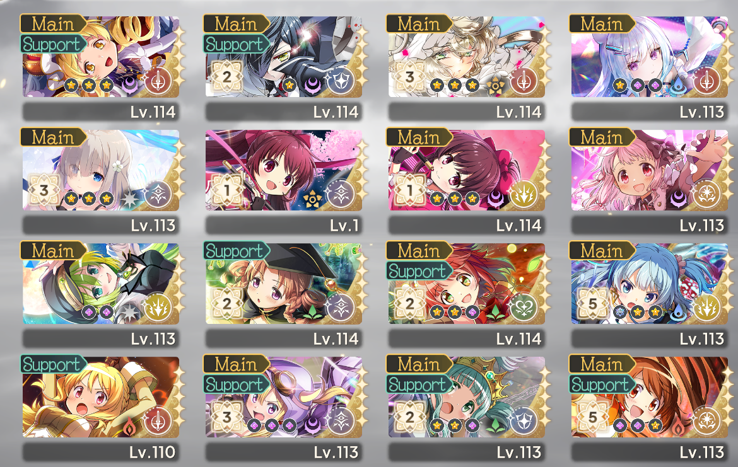Tap crescent moon icon on pink-haired girl's card

(x=678, y=199)
